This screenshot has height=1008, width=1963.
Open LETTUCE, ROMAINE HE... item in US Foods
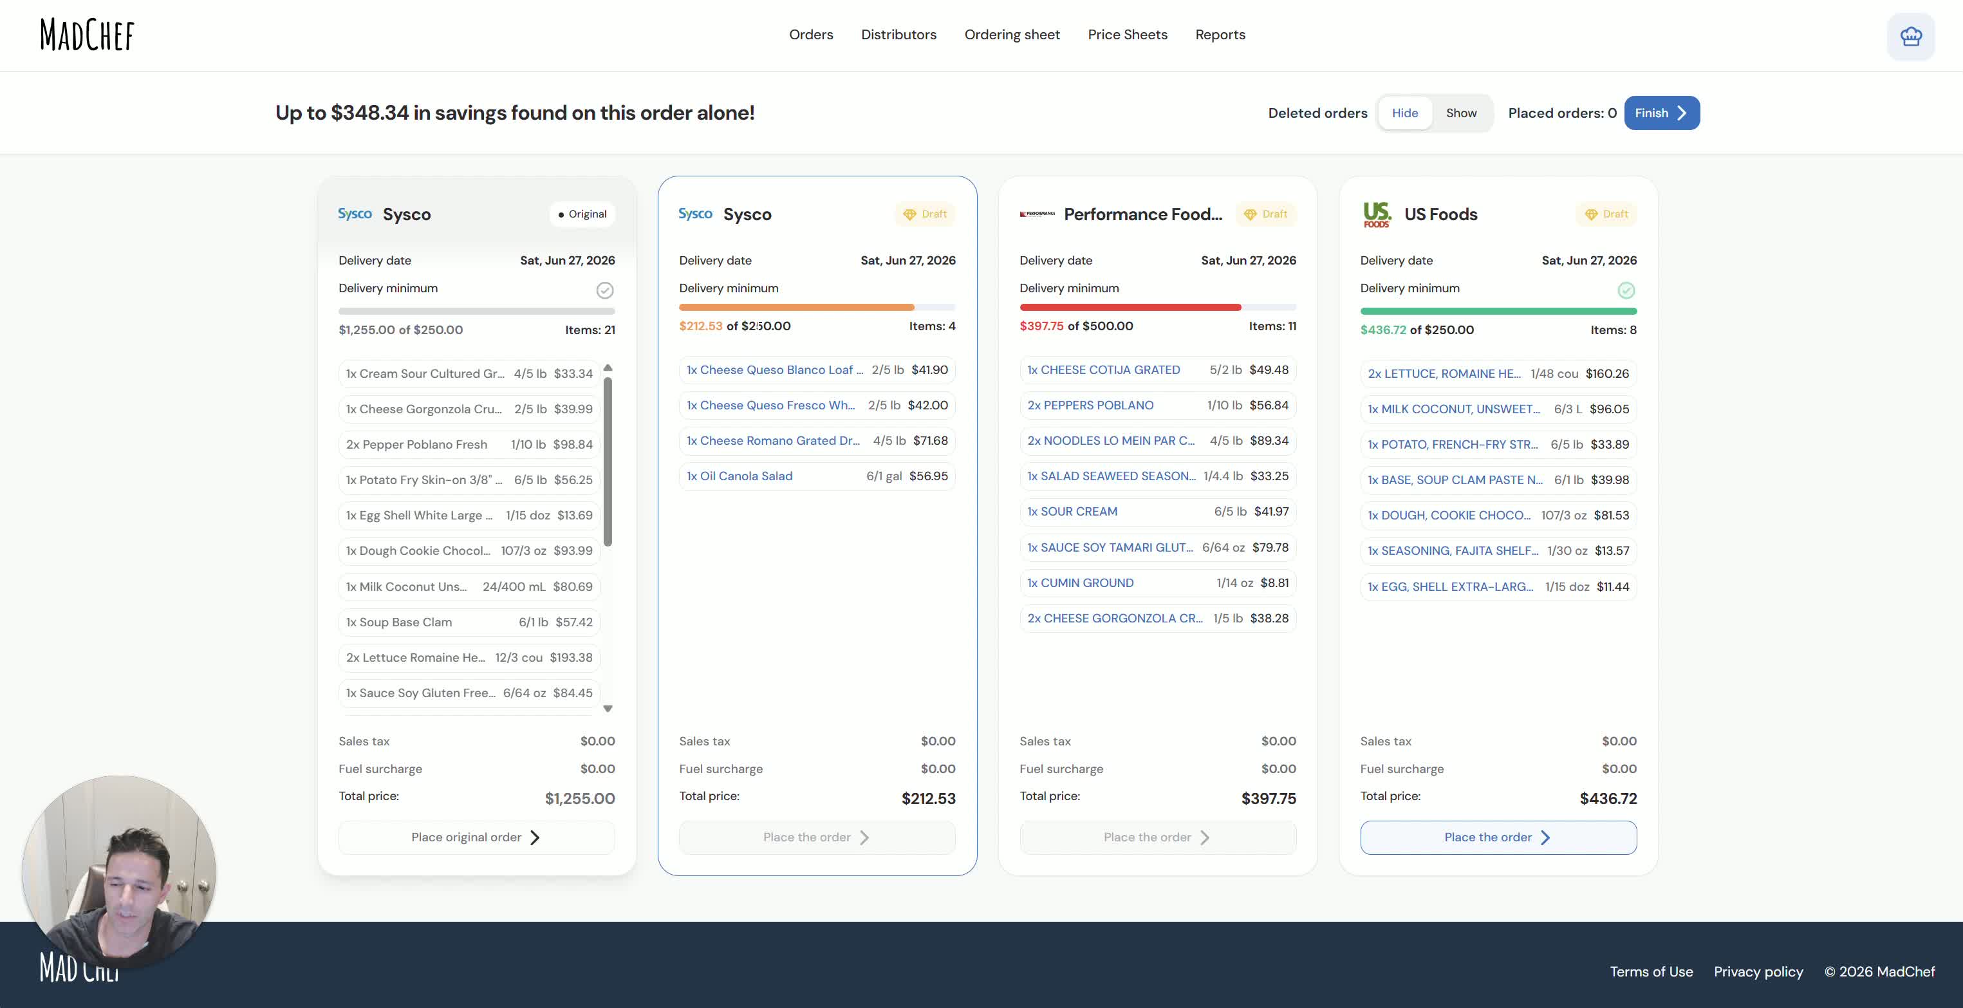click(x=1498, y=373)
